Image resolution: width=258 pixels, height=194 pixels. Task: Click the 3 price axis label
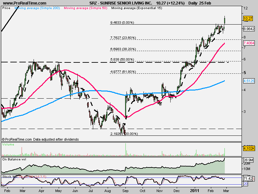245,112
